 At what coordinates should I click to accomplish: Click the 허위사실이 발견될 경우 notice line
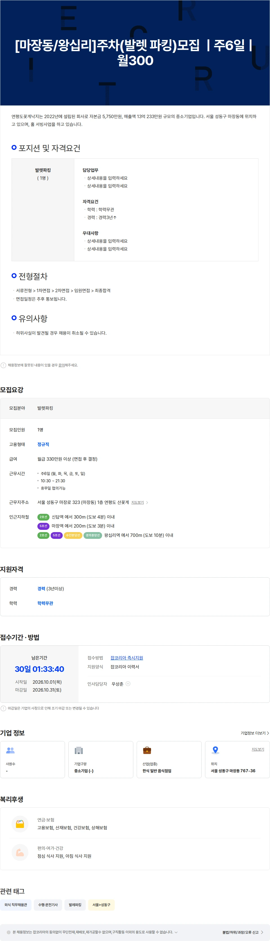click(61, 333)
